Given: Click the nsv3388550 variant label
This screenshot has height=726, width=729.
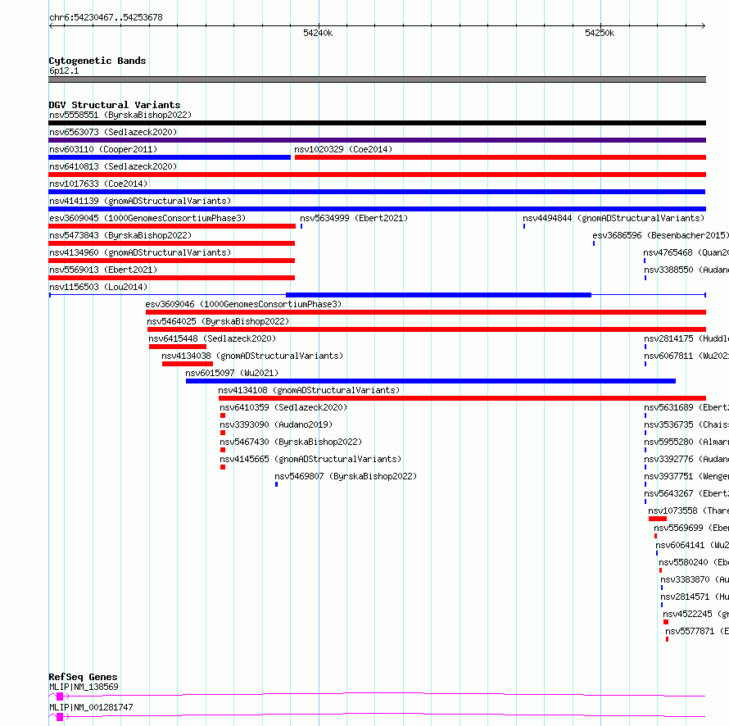Looking at the screenshot, I should (x=686, y=270).
